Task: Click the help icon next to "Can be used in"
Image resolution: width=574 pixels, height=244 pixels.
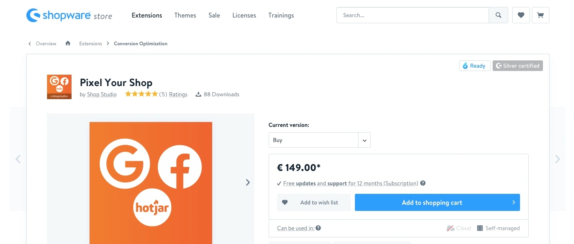Action: tap(318, 228)
